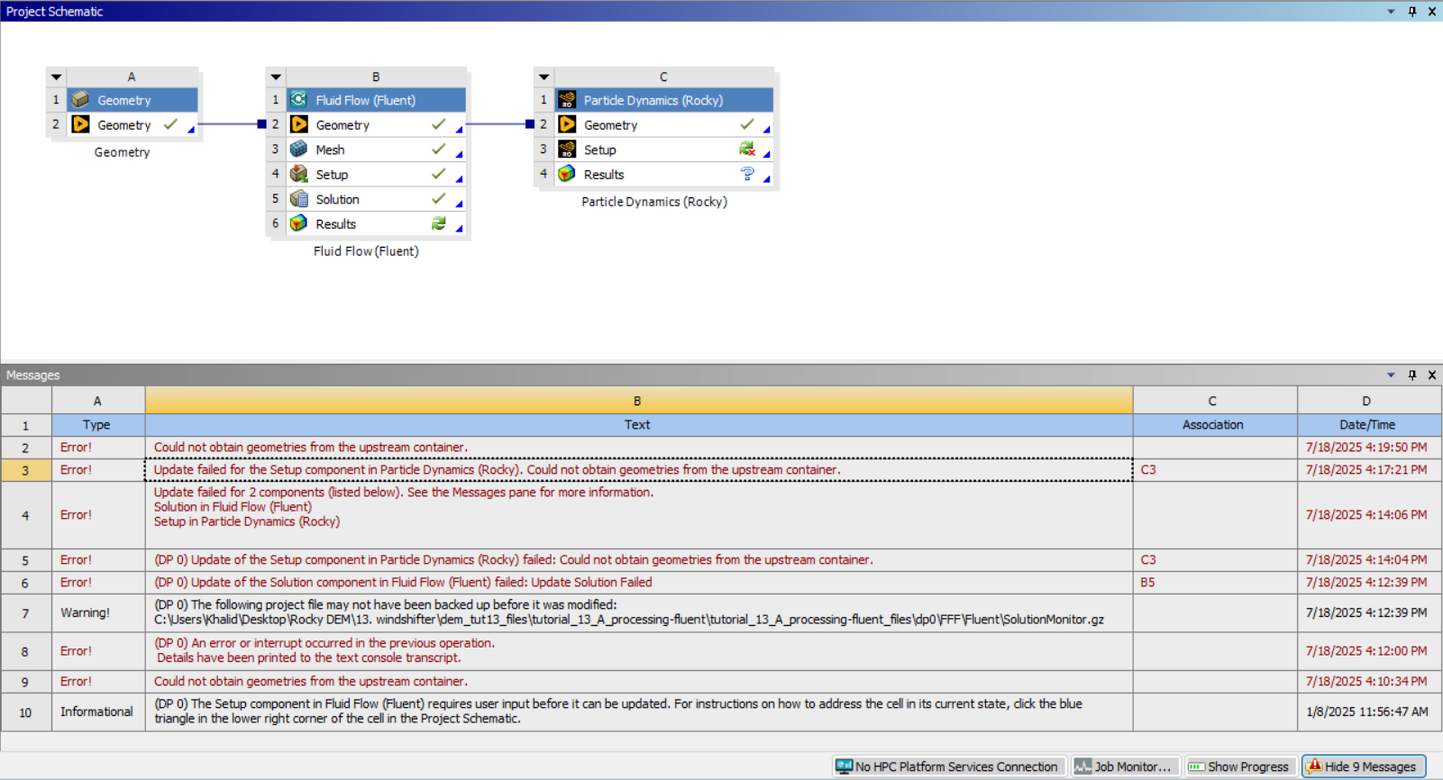
Task: Select the message dated 7/18/2025 4:19:50 PM
Action: [638, 447]
